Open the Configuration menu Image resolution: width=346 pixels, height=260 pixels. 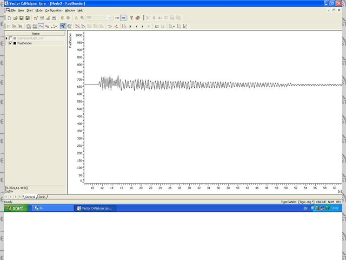click(x=54, y=10)
